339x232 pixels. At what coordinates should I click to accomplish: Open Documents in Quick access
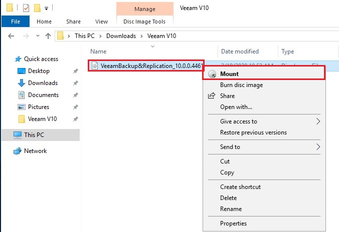click(43, 95)
